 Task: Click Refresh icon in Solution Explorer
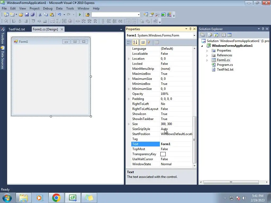coord(216,35)
